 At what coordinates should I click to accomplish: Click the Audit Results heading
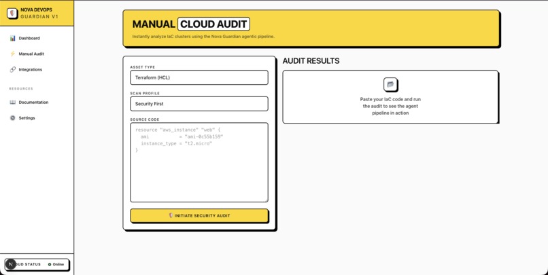click(311, 60)
